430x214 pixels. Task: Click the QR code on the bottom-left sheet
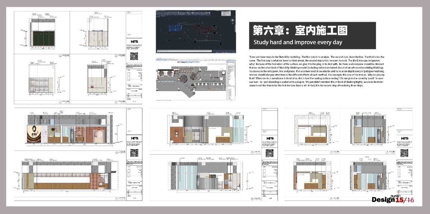tap(135, 154)
